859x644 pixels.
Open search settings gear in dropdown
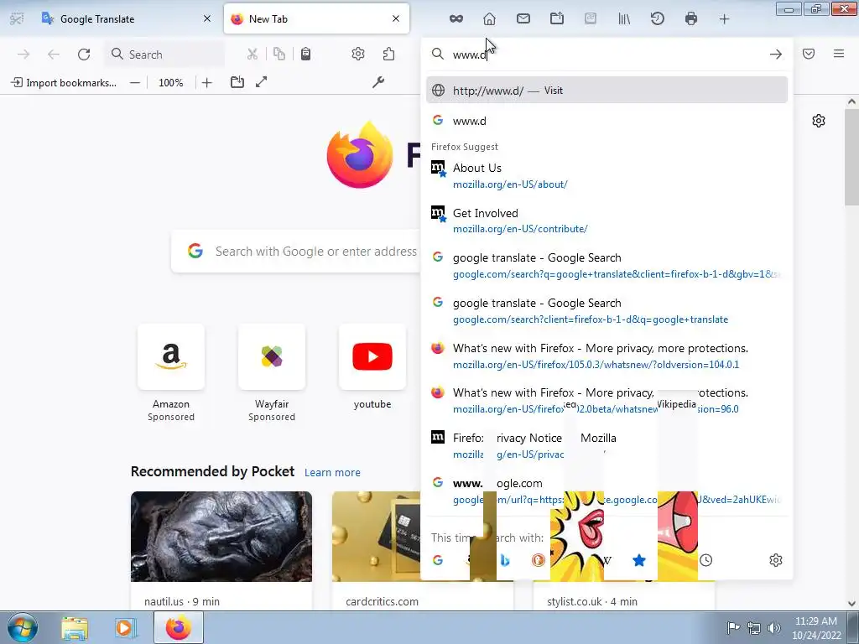coord(775,560)
